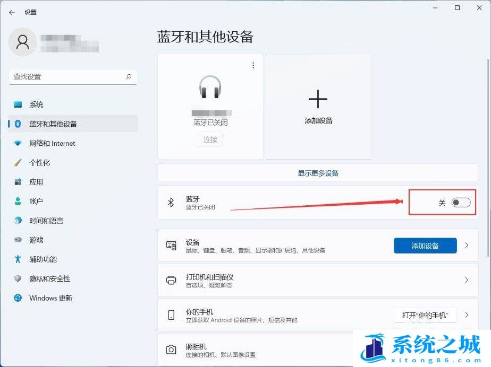Go to Windows 更新 in the sidebar
Viewport: 491px width, 367px height.
click(50, 298)
